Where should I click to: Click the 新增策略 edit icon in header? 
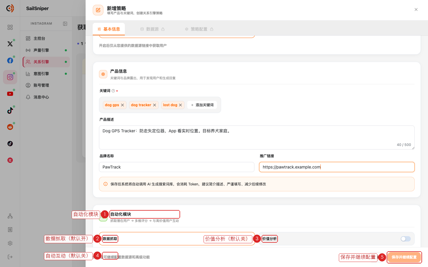click(x=98, y=10)
